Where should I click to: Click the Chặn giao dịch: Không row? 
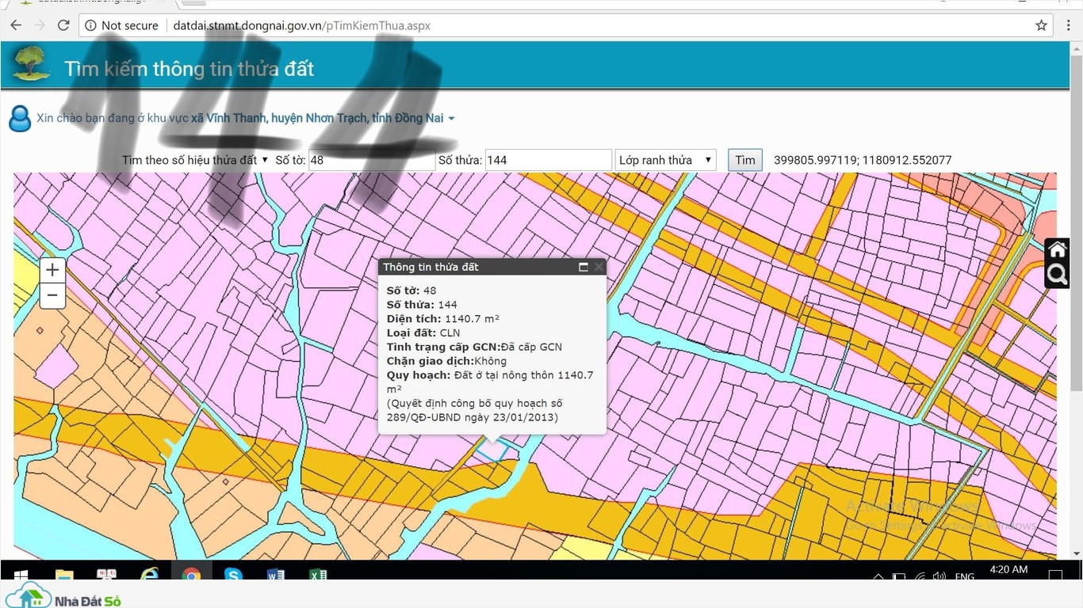446,361
